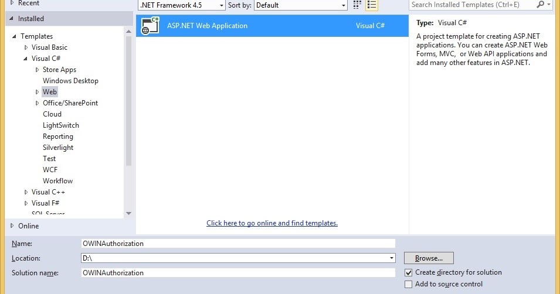Select the Office/SharePoint category
Screen dimensions: 560x294
pyautogui.click(x=70, y=102)
